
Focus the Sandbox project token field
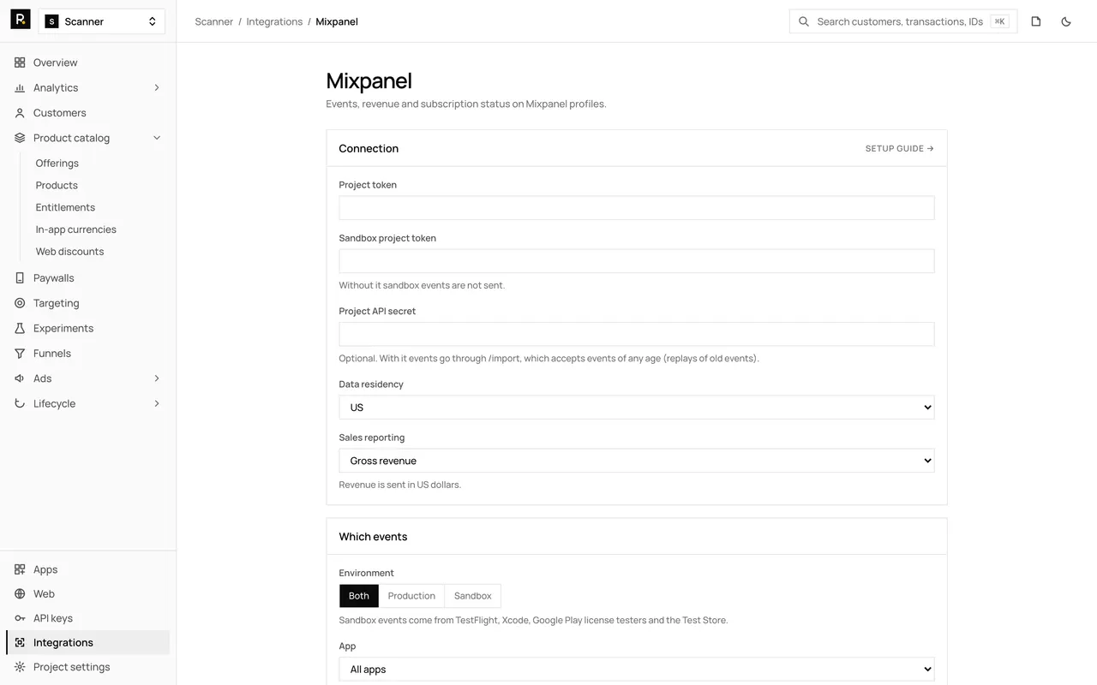pyautogui.click(x=637, y=261)
